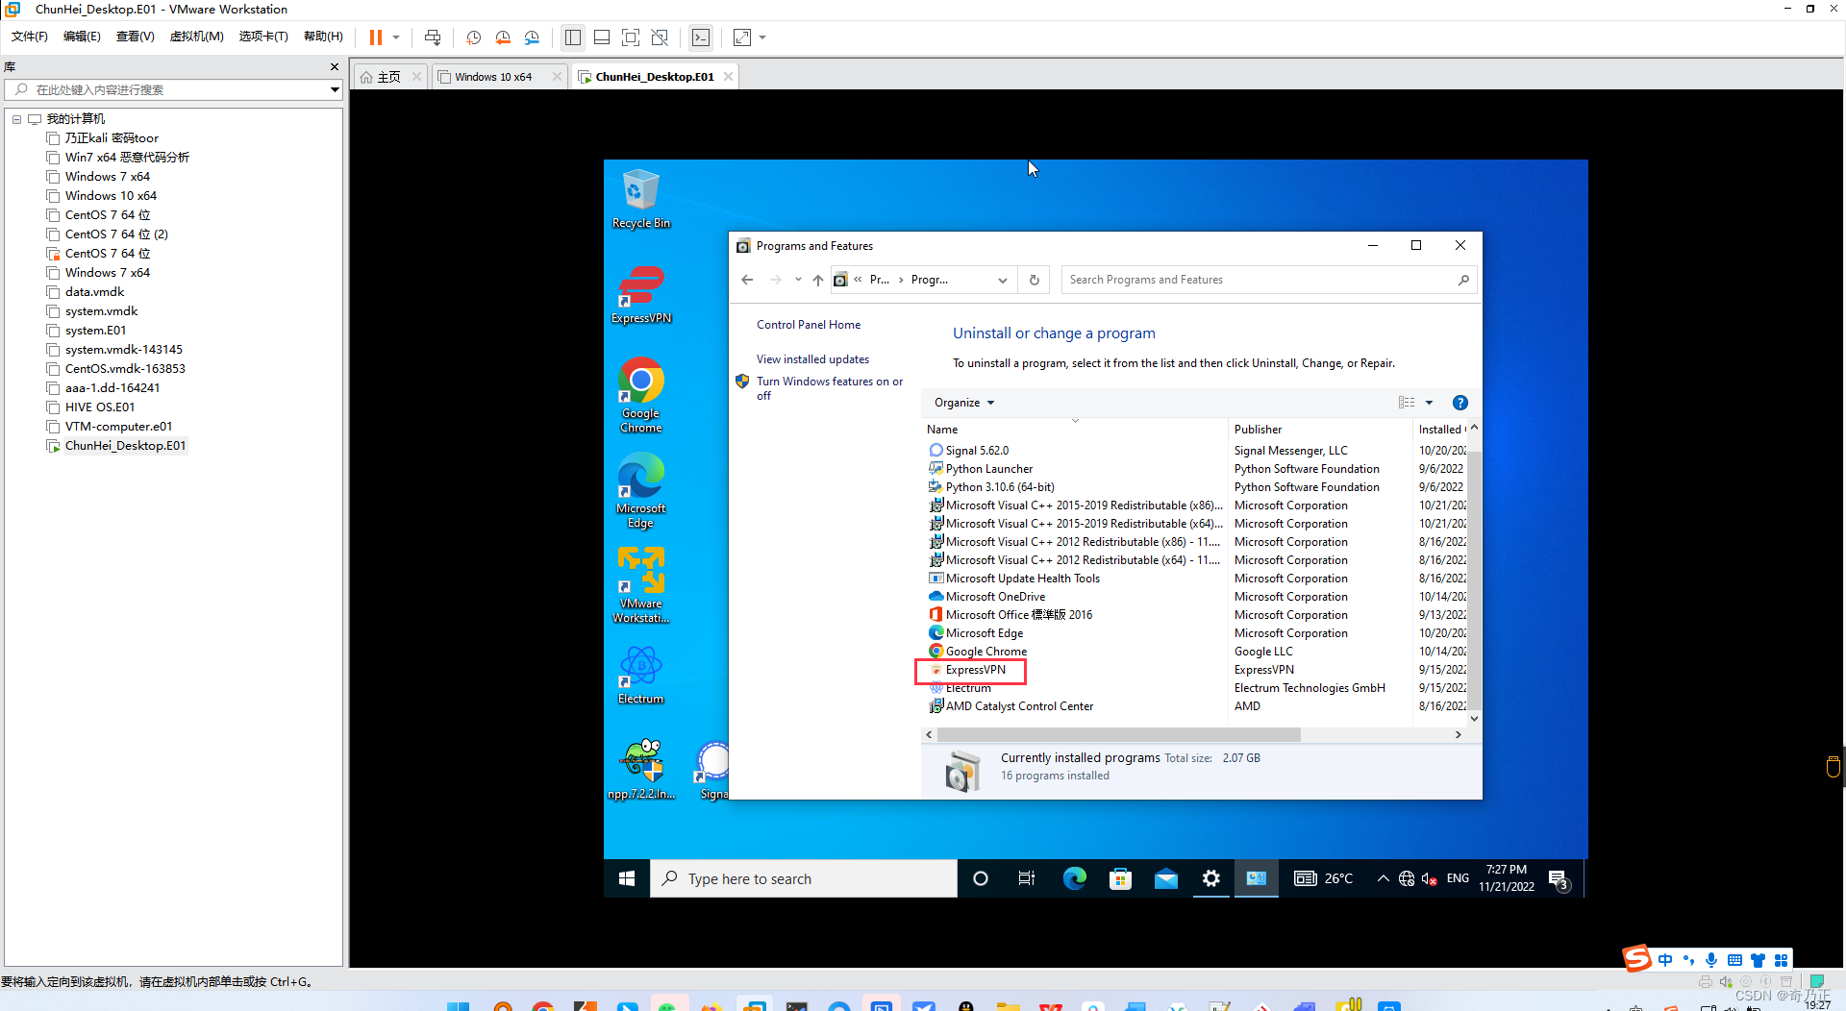Close the 库 library panel

[335, 67]
